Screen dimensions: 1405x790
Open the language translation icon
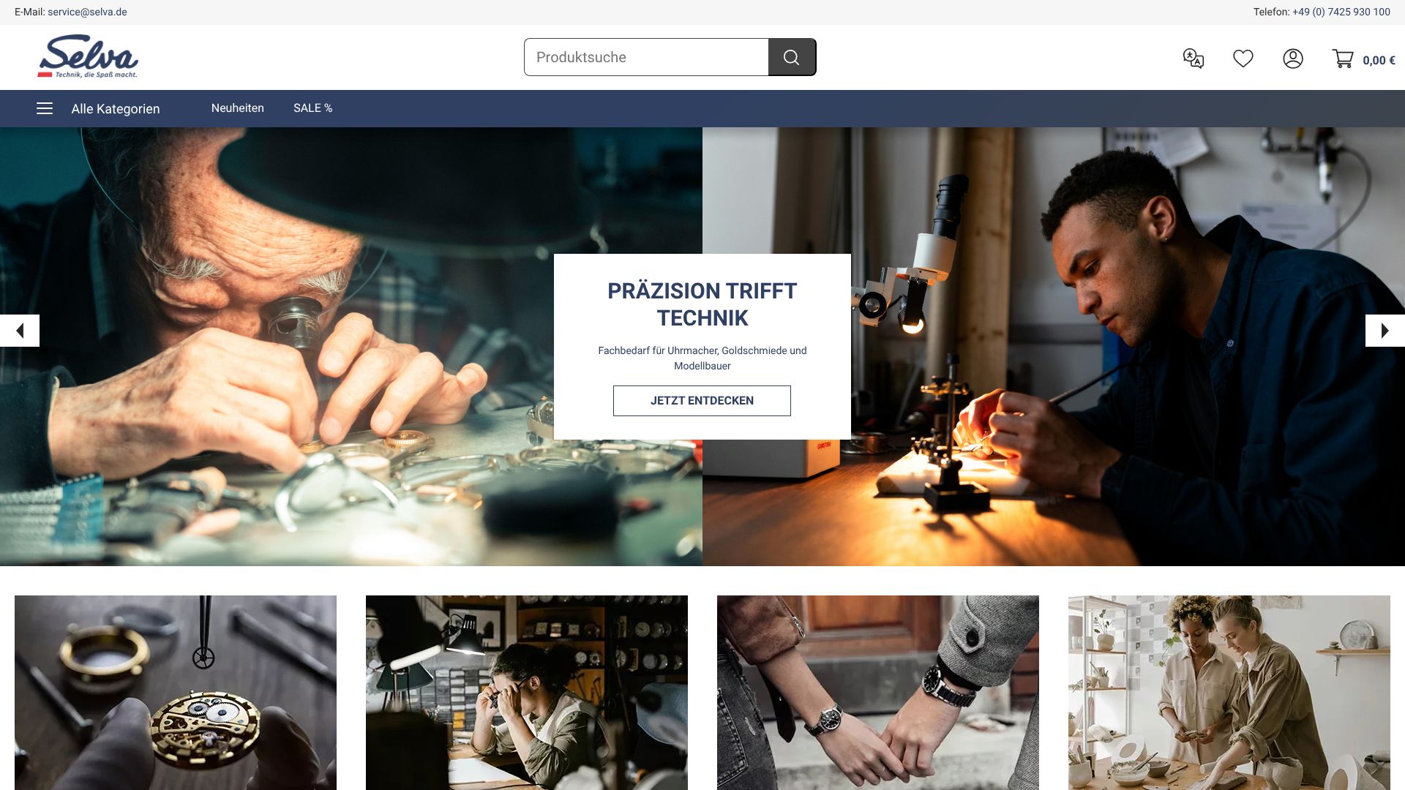[1194, 59]
